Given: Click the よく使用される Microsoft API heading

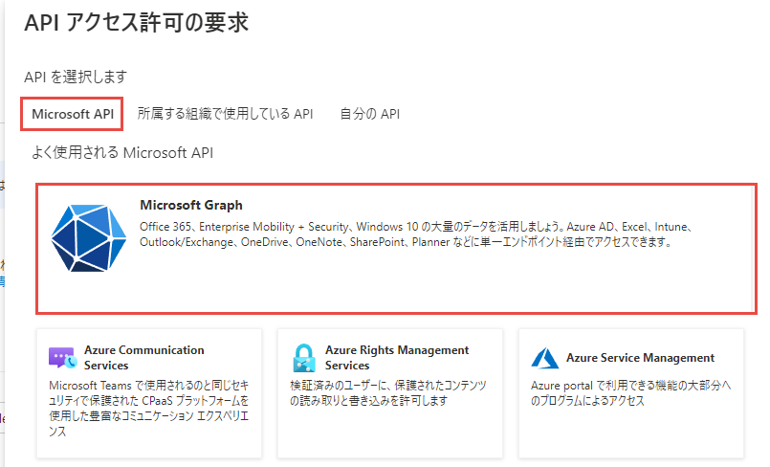Looking at the screenshot, I should [122, 152].
